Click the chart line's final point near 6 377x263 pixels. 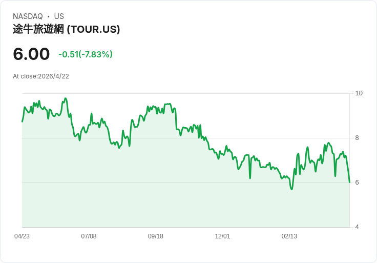coord(349,182)
